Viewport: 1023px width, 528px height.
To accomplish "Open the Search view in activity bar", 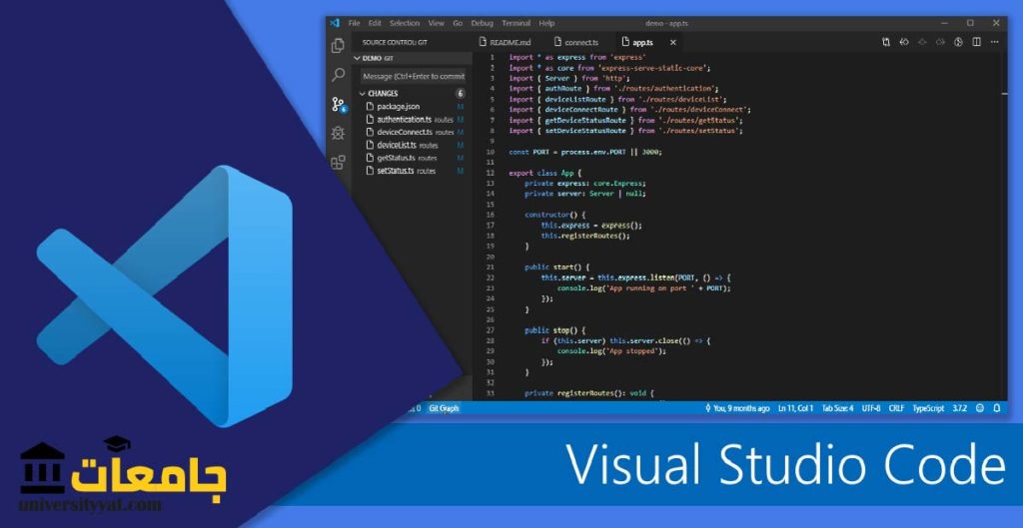I will click(x=338, y=75).
